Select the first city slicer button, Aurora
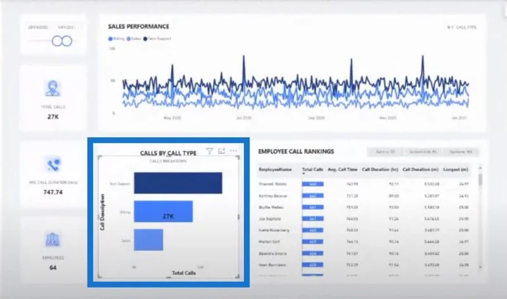 [x=385, y=152]
